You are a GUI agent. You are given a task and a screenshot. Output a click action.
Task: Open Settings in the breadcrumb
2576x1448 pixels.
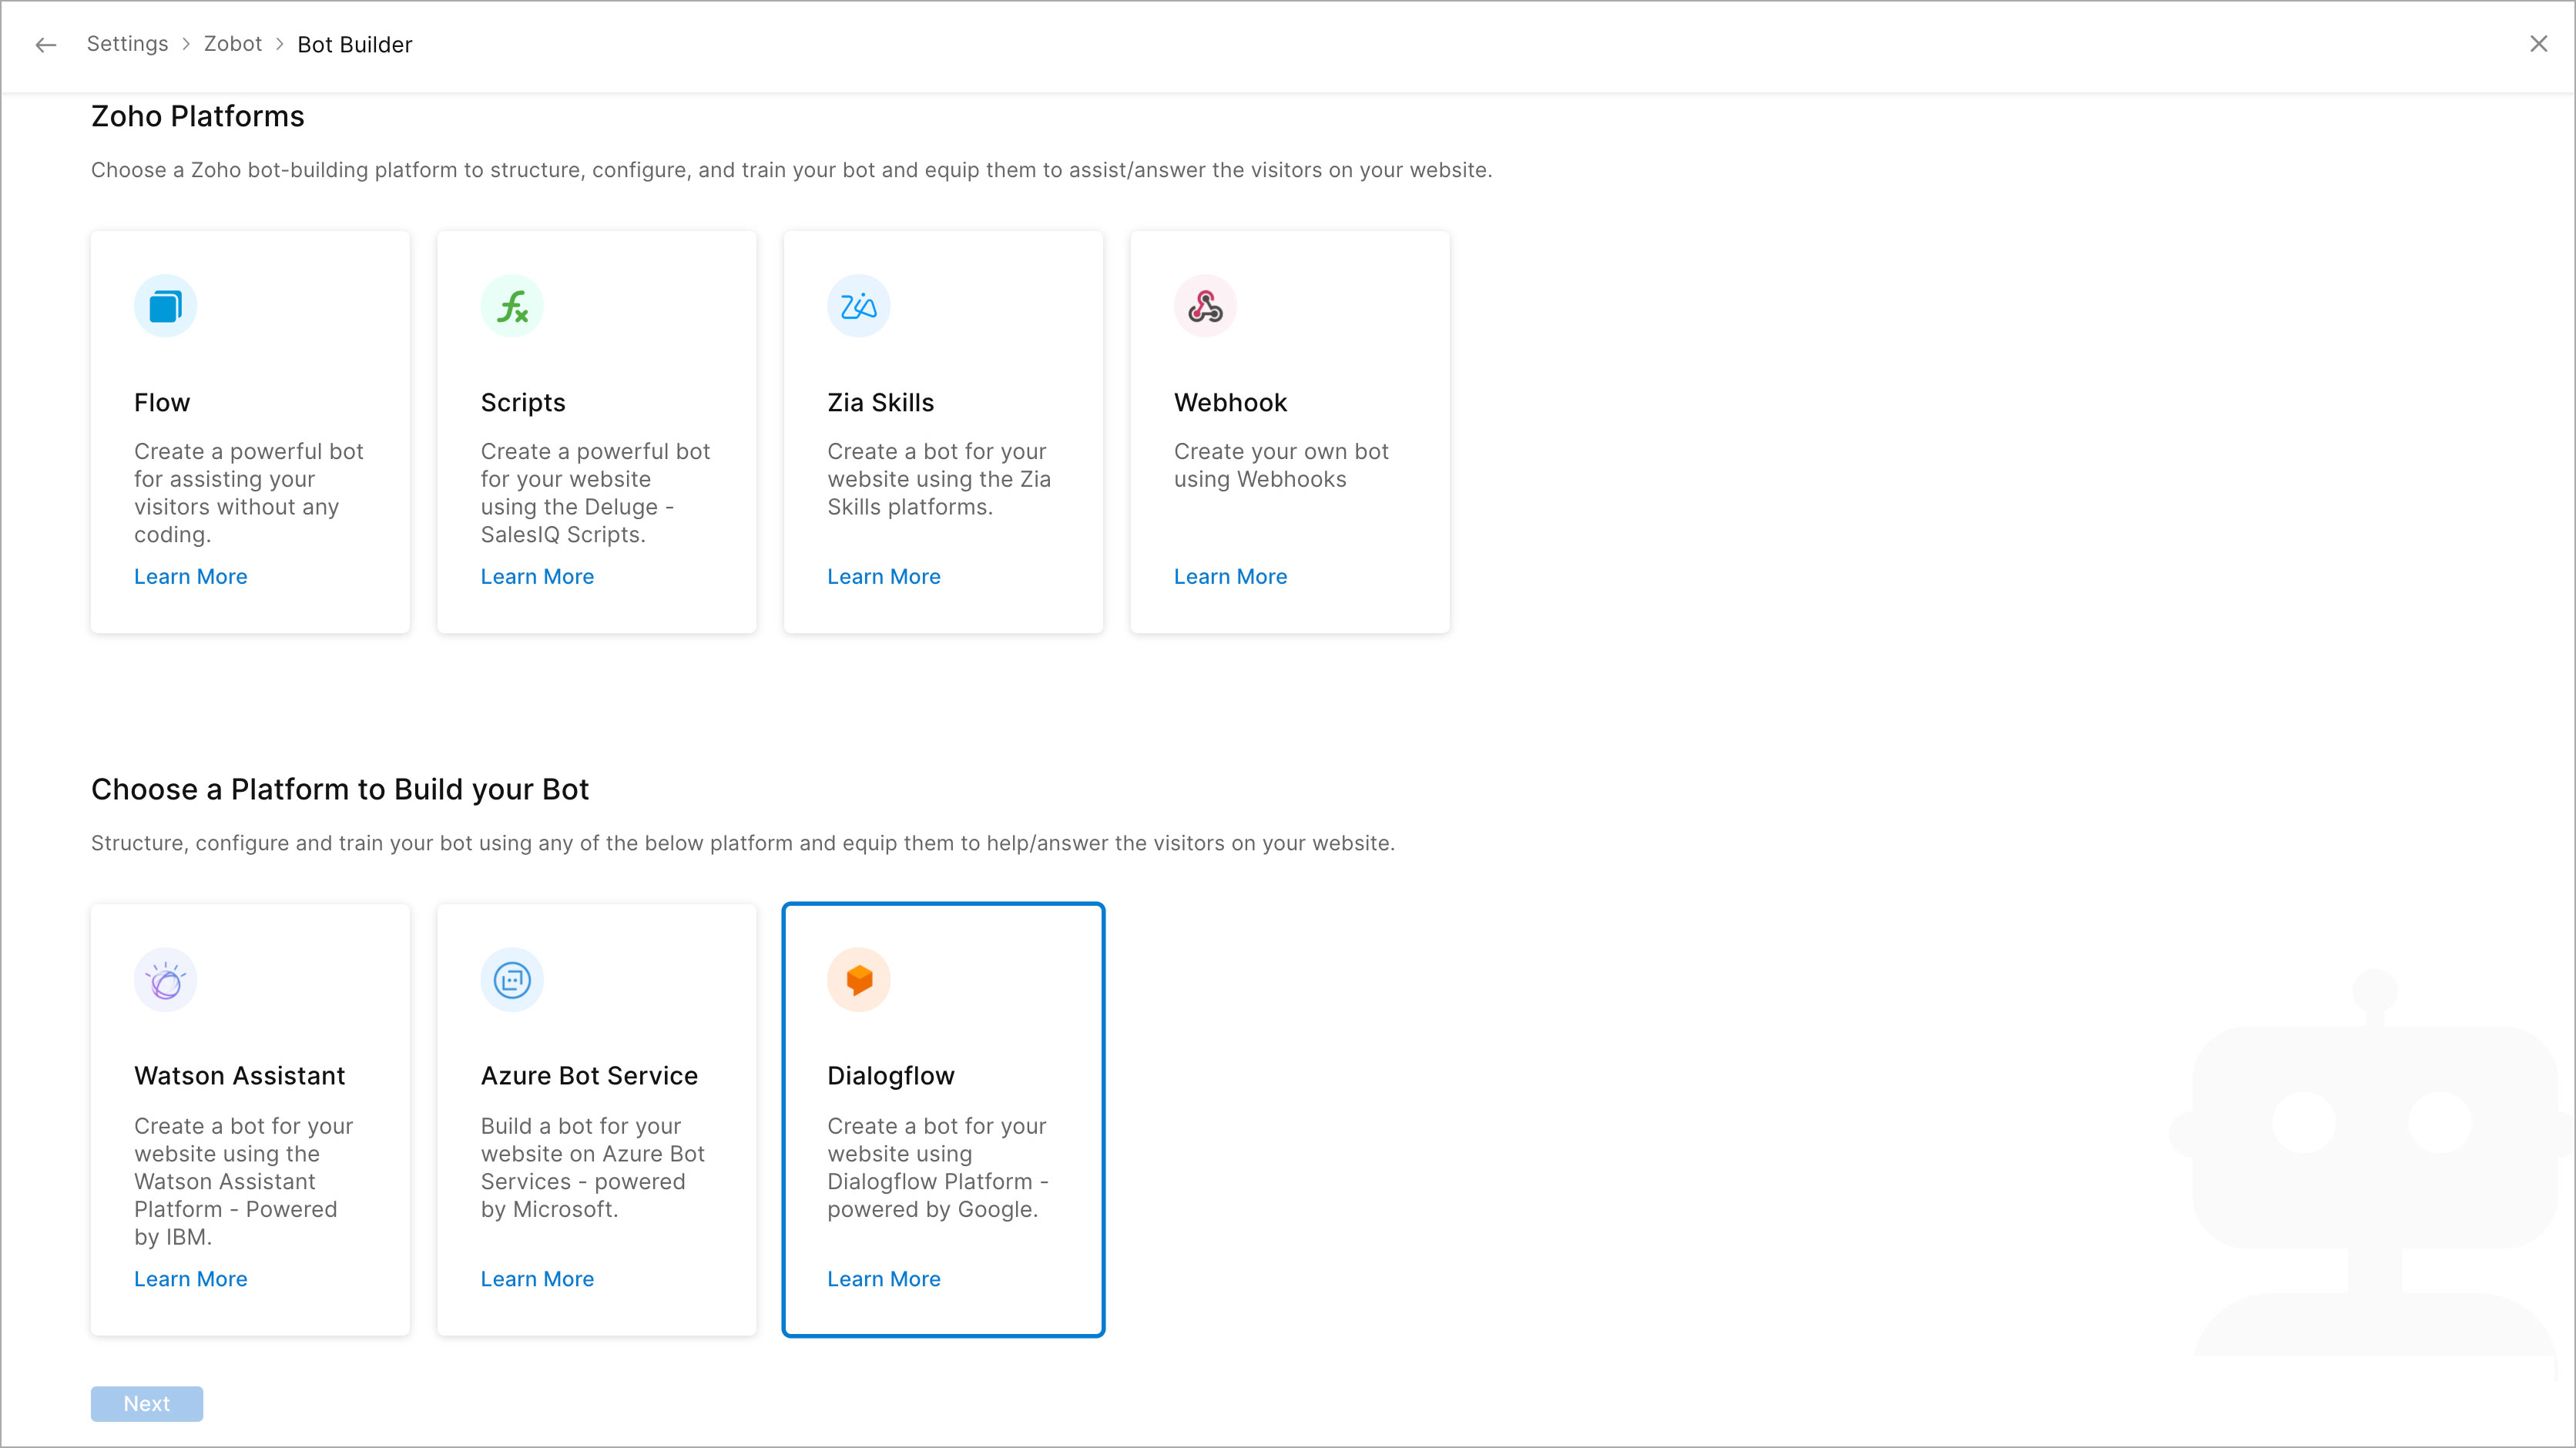[x=127, y=44]
